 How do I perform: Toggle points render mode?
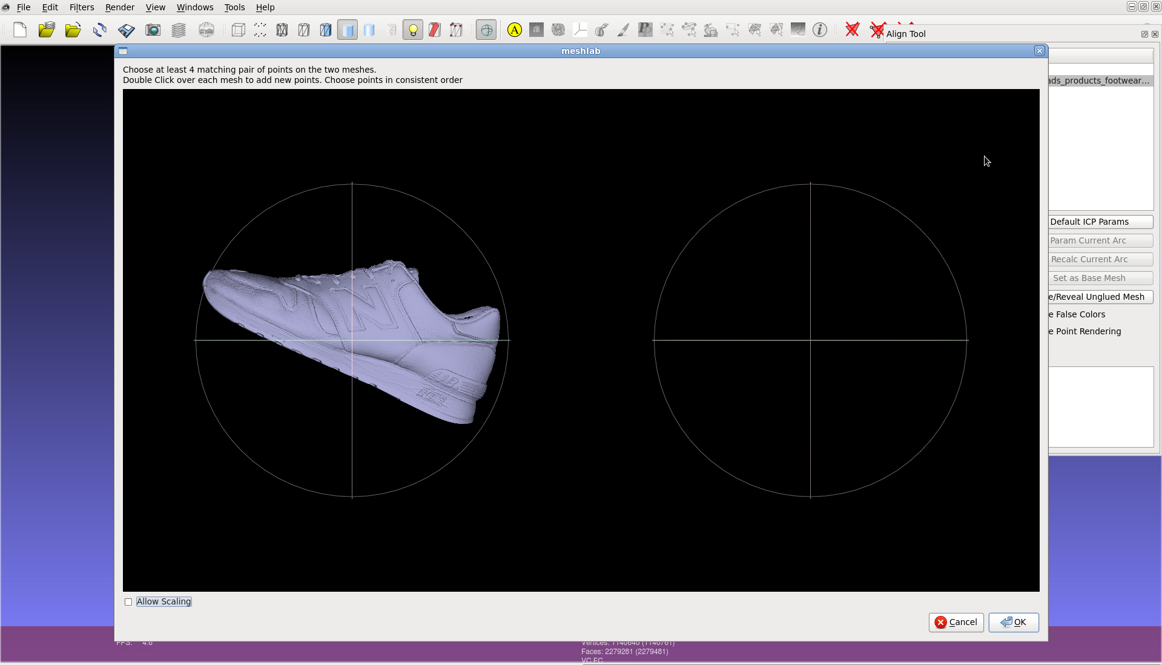[x=260, y=30]
